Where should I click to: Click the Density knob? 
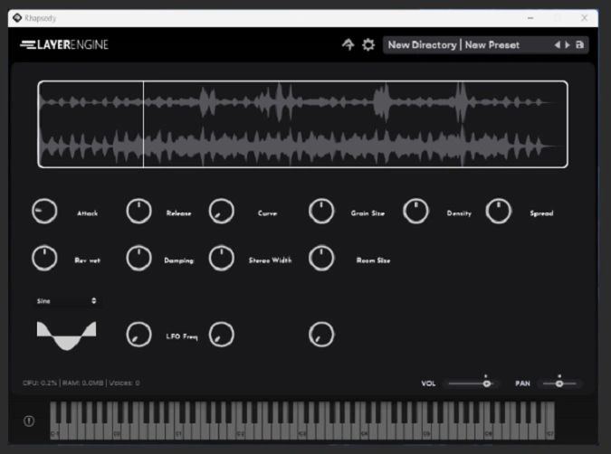tap(415, 213)
